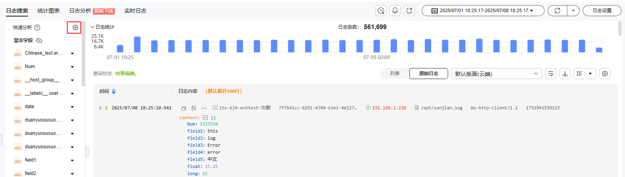Screen dimensions: 625x177
Task: Open the 默认版面(云端) layout dropdown
Action: (496, 74)
